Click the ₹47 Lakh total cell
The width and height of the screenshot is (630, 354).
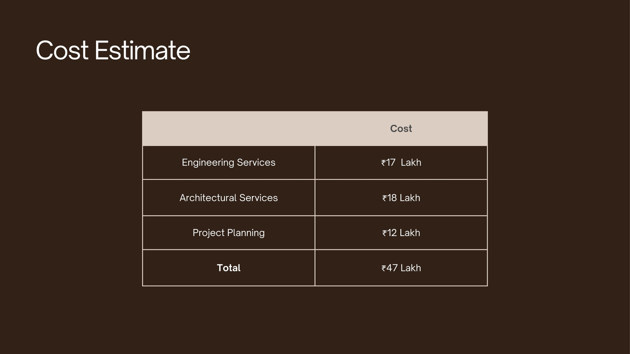401,267
